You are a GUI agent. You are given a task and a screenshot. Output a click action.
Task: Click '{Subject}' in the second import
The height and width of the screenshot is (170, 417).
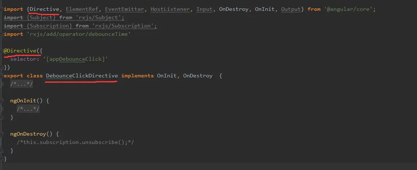click(x=41, y=17)
